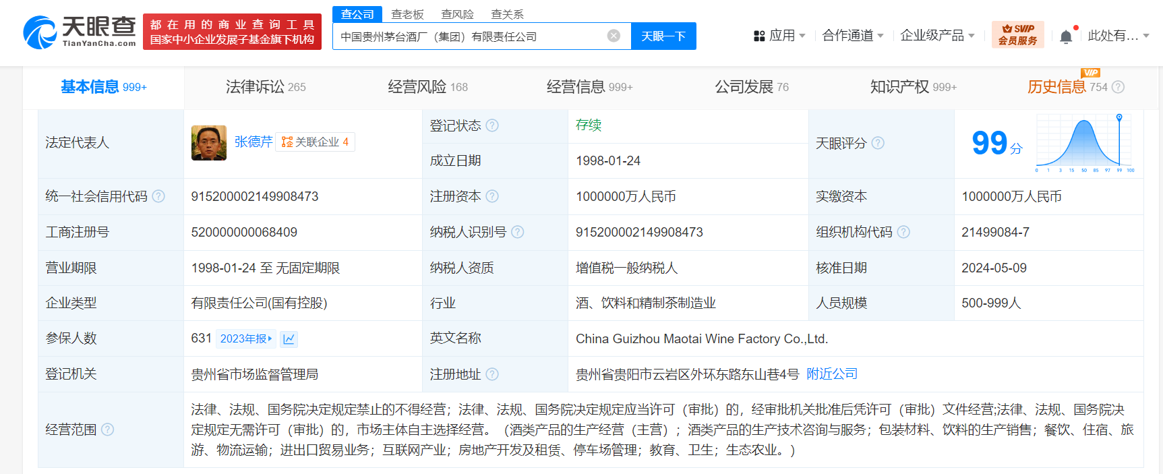Open the insured count trend chart icon
The width and height of the screenshot is (1163, 474).
(289, 338)
